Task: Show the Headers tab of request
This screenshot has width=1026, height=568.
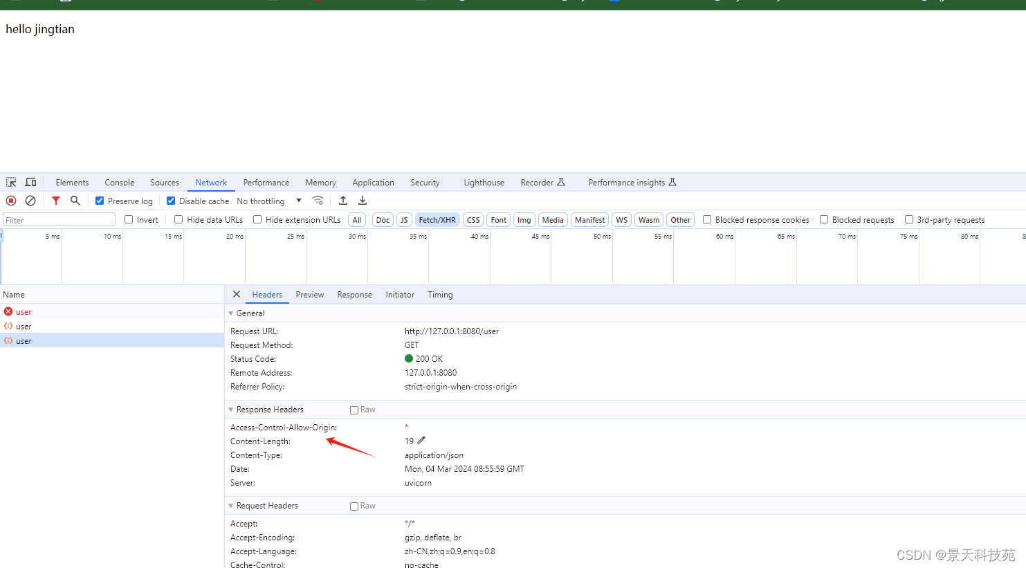Action: pyautogui.click(x=267, y=295)
